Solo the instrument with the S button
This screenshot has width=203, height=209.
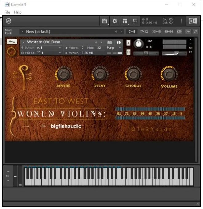[128, 43]
